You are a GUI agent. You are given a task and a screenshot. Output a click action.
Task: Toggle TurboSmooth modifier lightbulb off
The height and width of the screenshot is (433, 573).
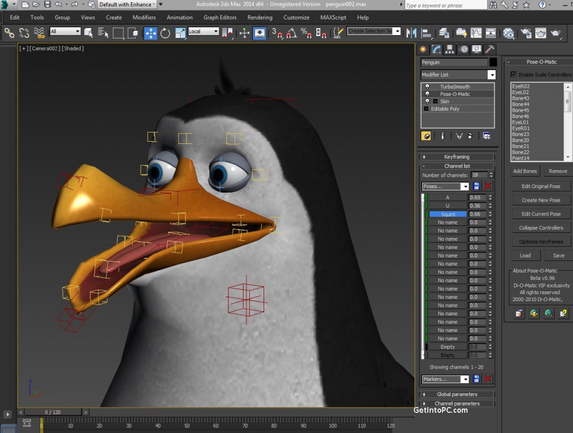point(427,87)
